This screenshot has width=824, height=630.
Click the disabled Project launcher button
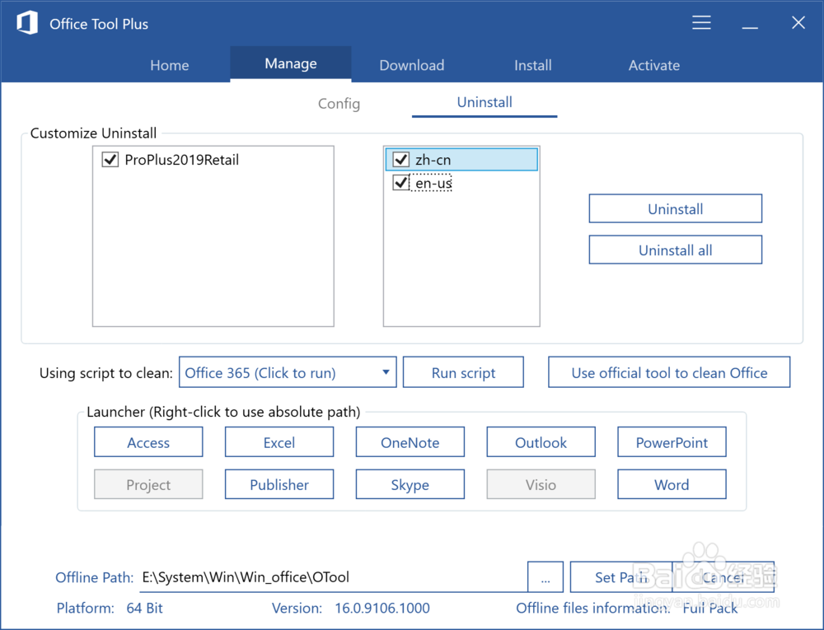coord(148,484)
